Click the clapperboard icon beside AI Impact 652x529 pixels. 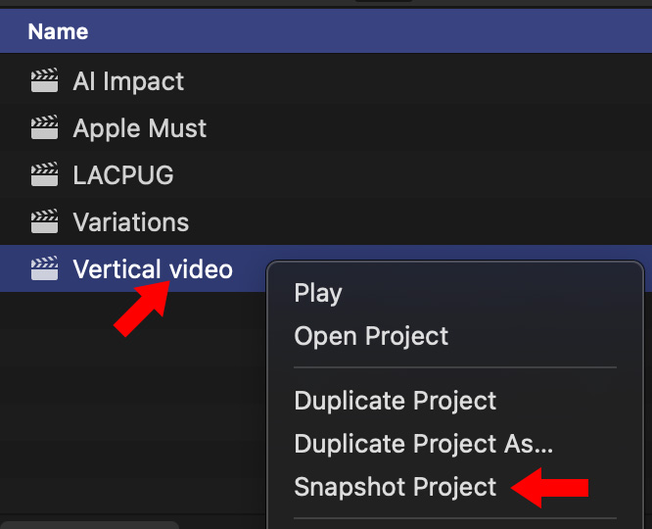coord(44,81)
